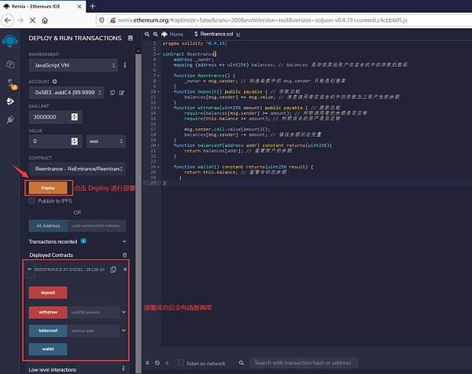The height and width of the screenshot is (374, 472).
Task: Toggle the Publish to IPFS checkbox
Action: tap(31, 201)
